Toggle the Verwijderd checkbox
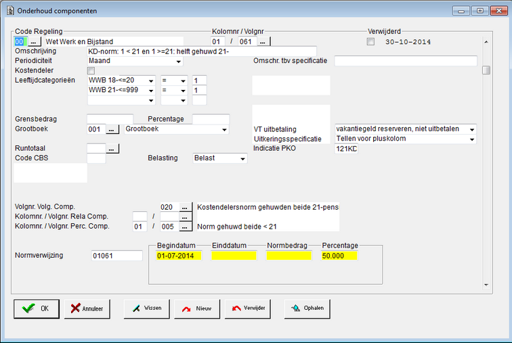The image size is (512, 343). [370, 42]
